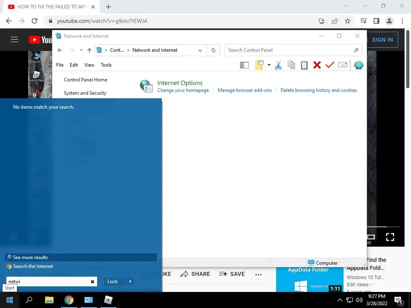Viewport: 411px width, 308px height.
Task: Click the Control Panel breadcrumb segment
Action: (117, 50)
